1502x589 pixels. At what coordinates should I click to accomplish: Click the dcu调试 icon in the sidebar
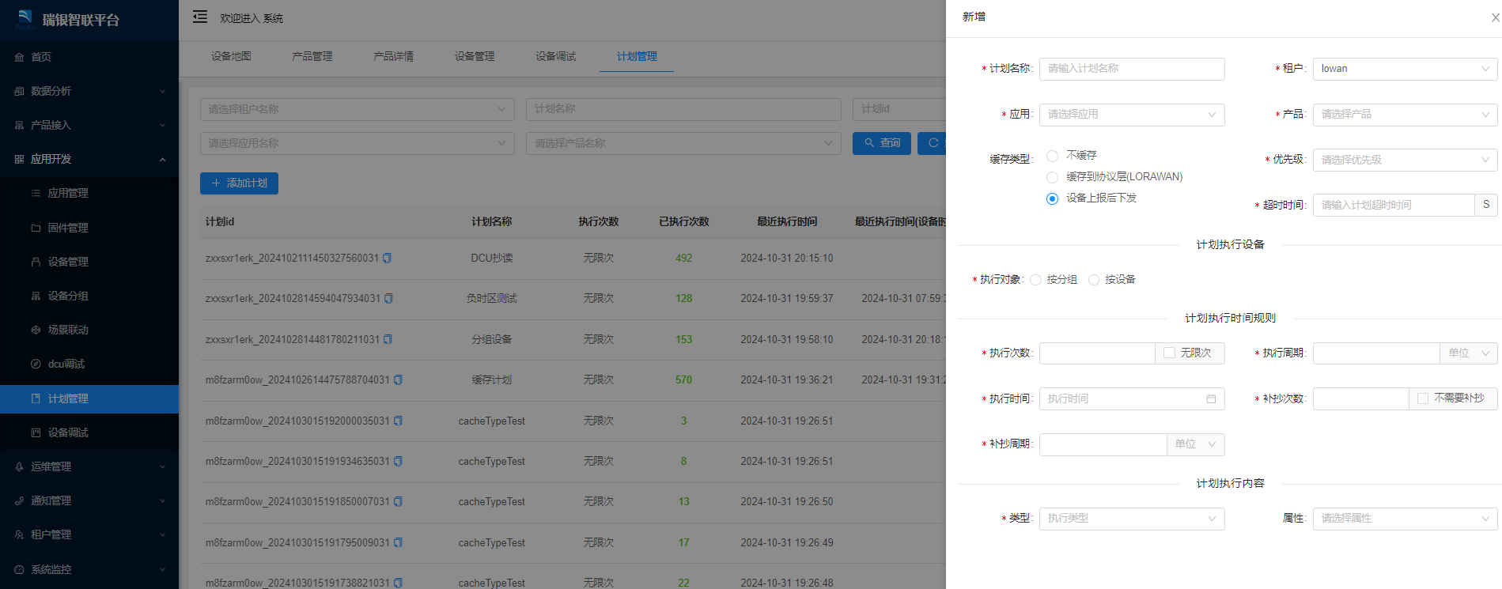[x=36, y=364]
